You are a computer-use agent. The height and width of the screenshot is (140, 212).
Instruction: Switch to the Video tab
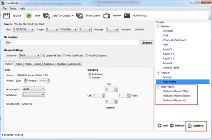pos(28,64)
